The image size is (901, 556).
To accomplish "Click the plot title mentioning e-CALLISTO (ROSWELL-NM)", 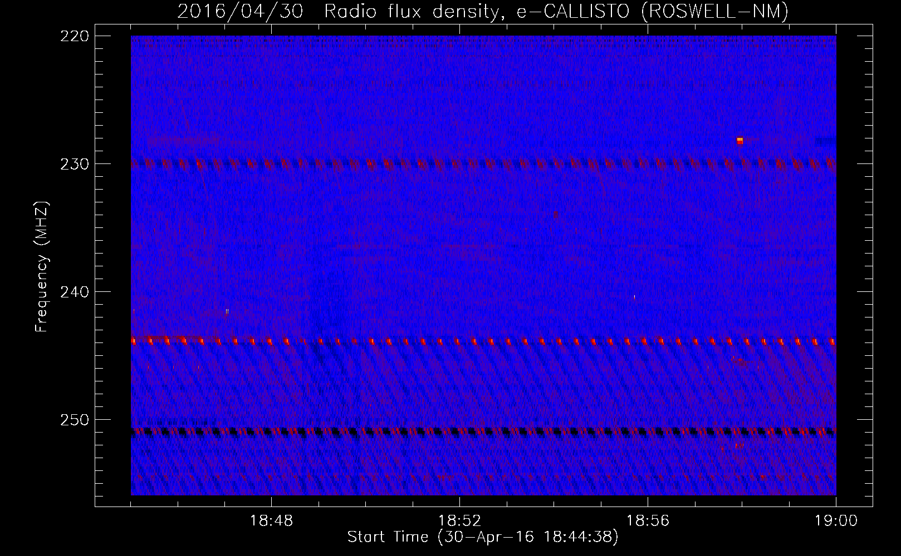I will point(483,12).
